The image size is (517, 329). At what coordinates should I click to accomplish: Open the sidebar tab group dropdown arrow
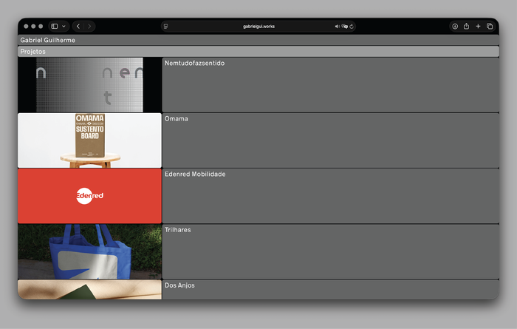[64, 26]
